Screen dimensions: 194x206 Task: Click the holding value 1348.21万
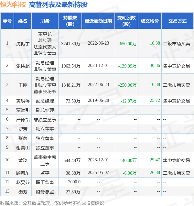point(71,85)
